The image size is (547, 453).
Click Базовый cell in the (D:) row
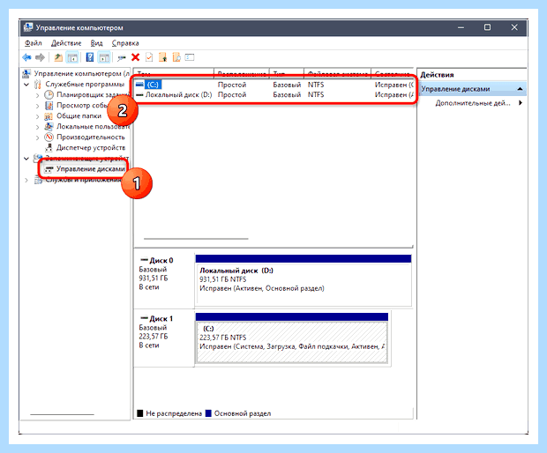tap(287, 95)
